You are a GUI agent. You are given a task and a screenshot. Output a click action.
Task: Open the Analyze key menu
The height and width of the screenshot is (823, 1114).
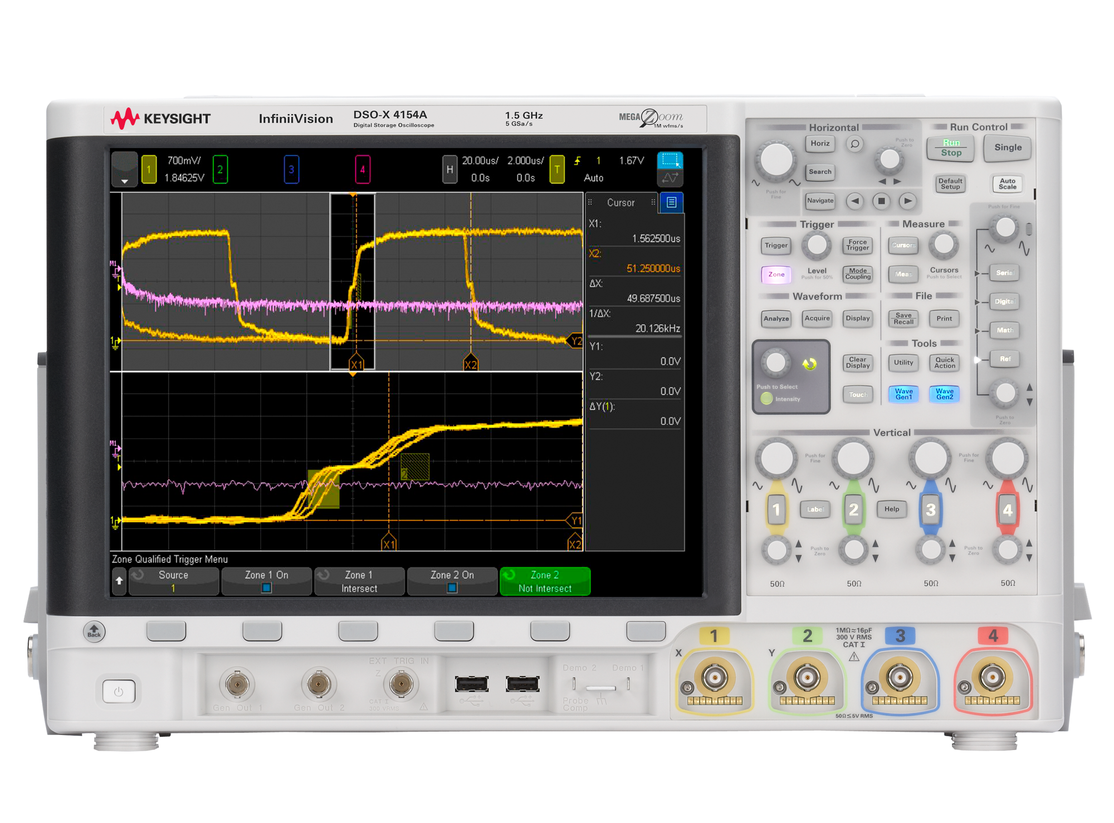point(776,319)
